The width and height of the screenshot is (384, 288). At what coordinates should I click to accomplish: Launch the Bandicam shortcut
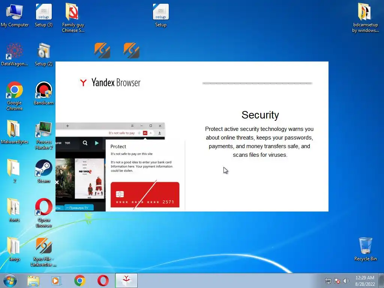[x=43, y=93]
